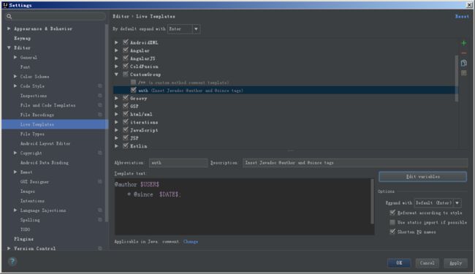Open the Expand with Default (Enter) dropdown
The width and height of the screenshot is (475, 274).
438,203
